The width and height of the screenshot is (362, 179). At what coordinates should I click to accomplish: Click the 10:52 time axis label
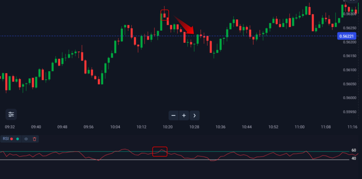273,127
